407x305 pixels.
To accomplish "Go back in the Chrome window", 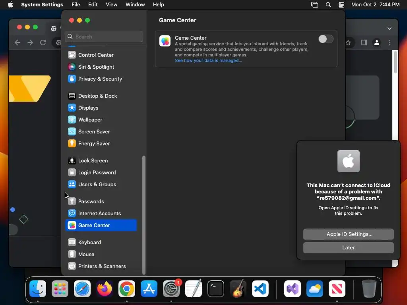I will pyautogui.click(x=17, y=42).
